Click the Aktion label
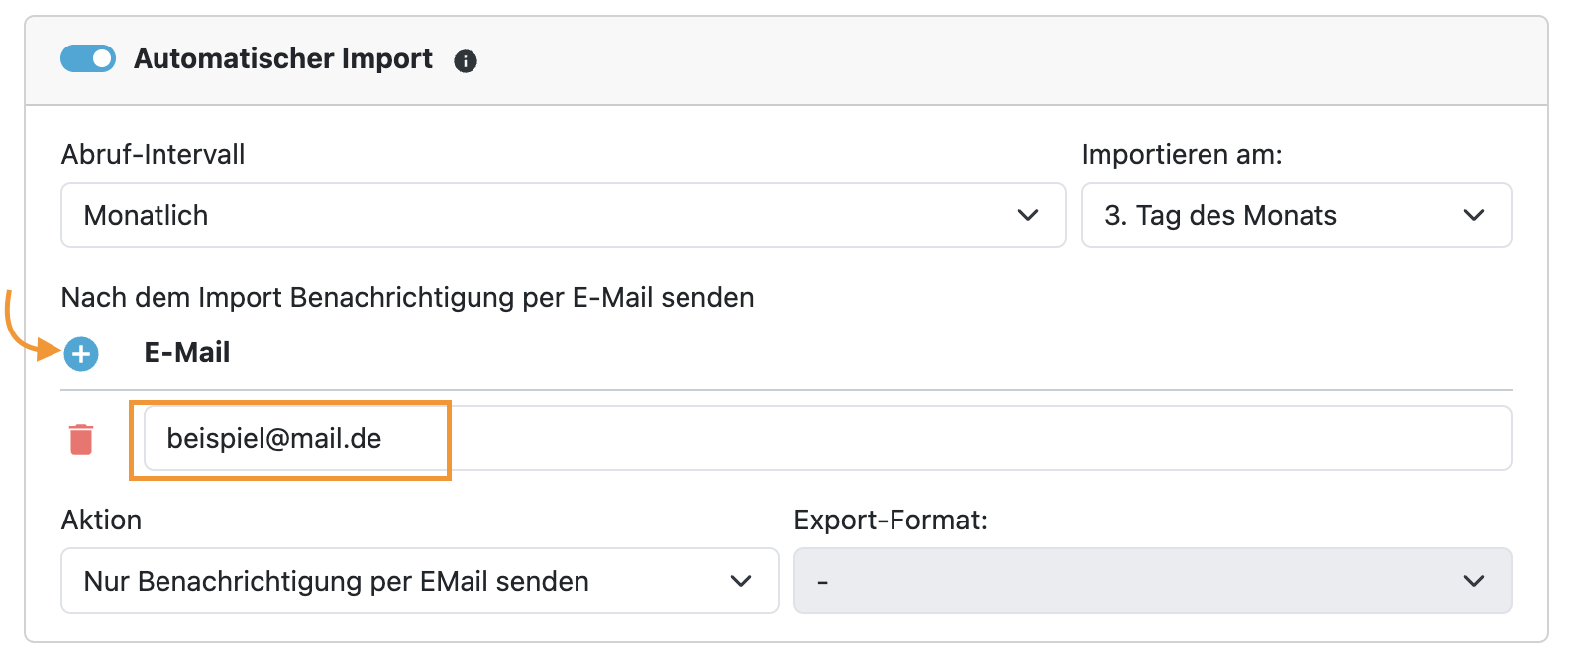The width and height of the screenshot is (1577, 663). [102, 521]
